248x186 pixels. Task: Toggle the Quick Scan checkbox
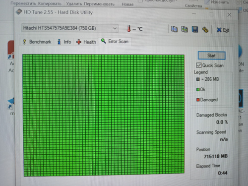click(199, 65)
